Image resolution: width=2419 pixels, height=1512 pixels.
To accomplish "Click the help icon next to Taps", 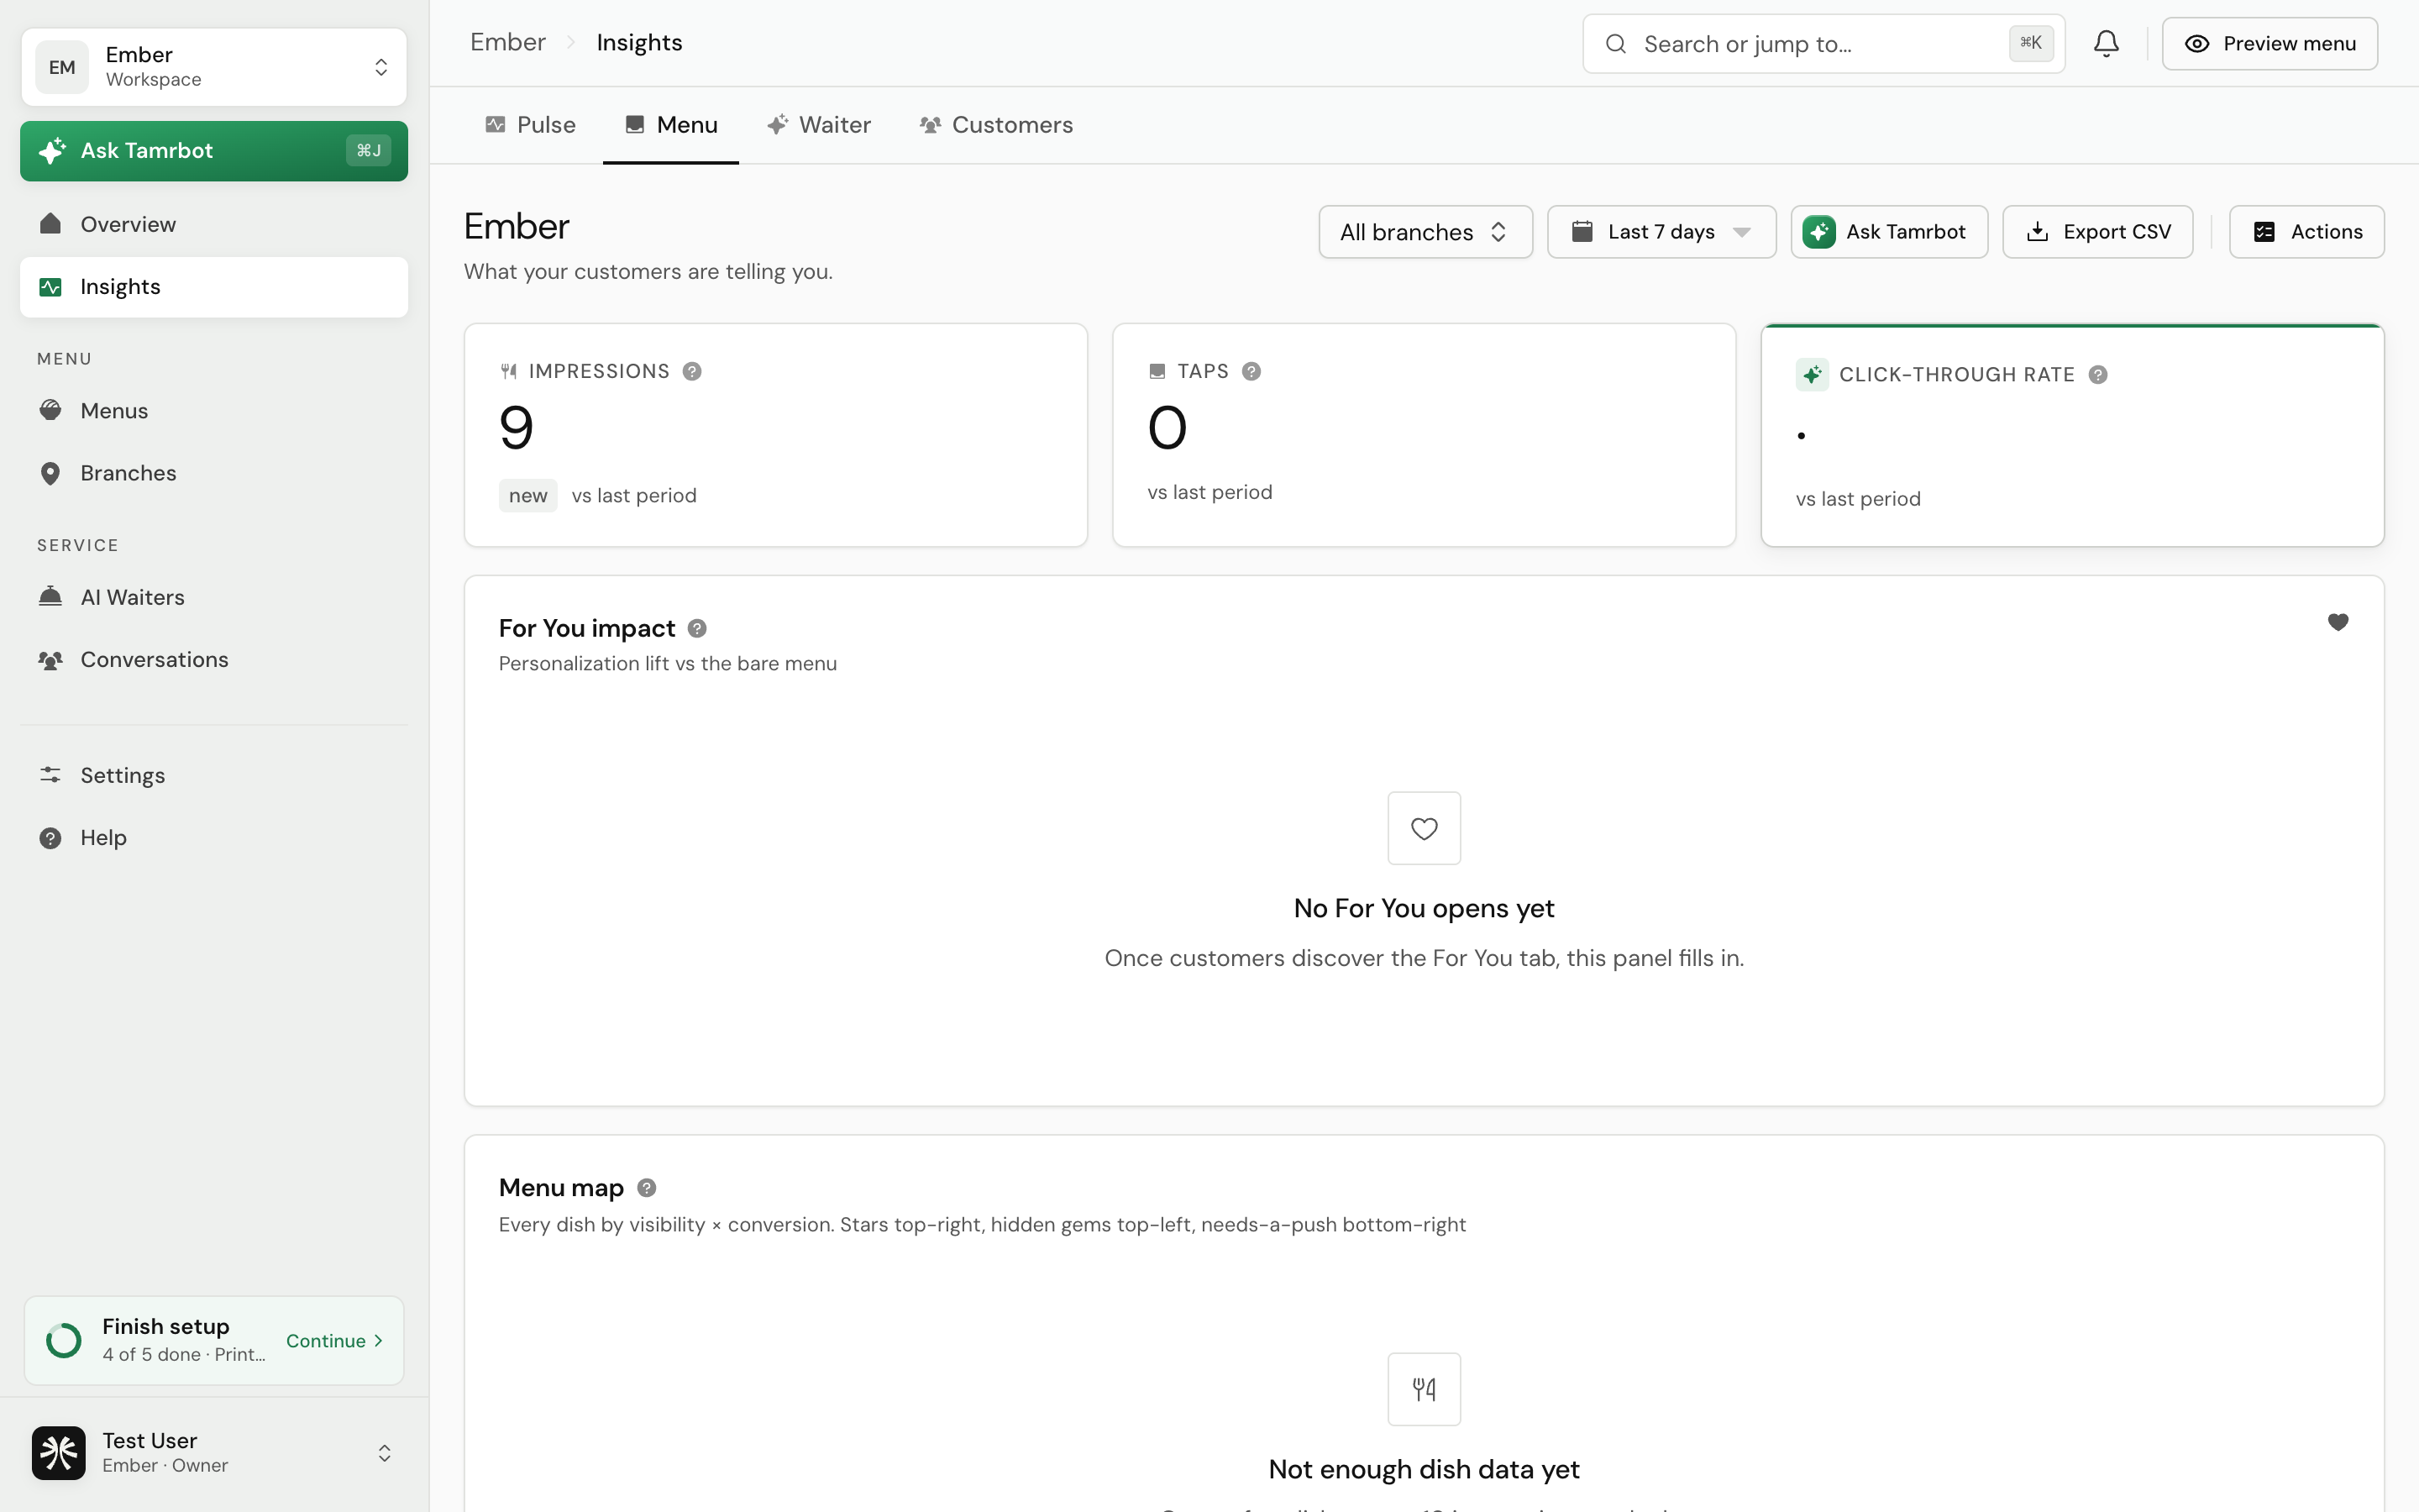I will [1251, 371].
